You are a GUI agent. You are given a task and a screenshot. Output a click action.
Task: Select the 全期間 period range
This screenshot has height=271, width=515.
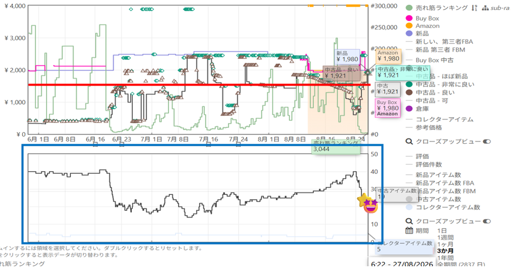pos(460,265)
